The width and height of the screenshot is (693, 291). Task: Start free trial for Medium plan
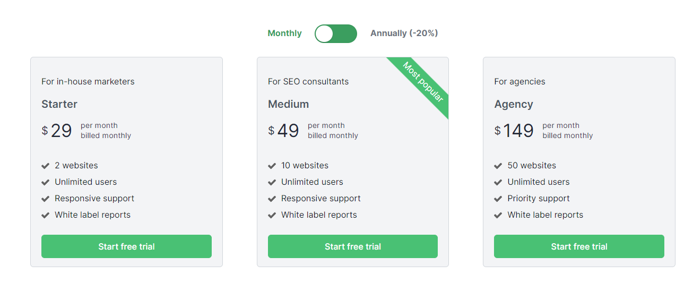[x=353, y=246]
